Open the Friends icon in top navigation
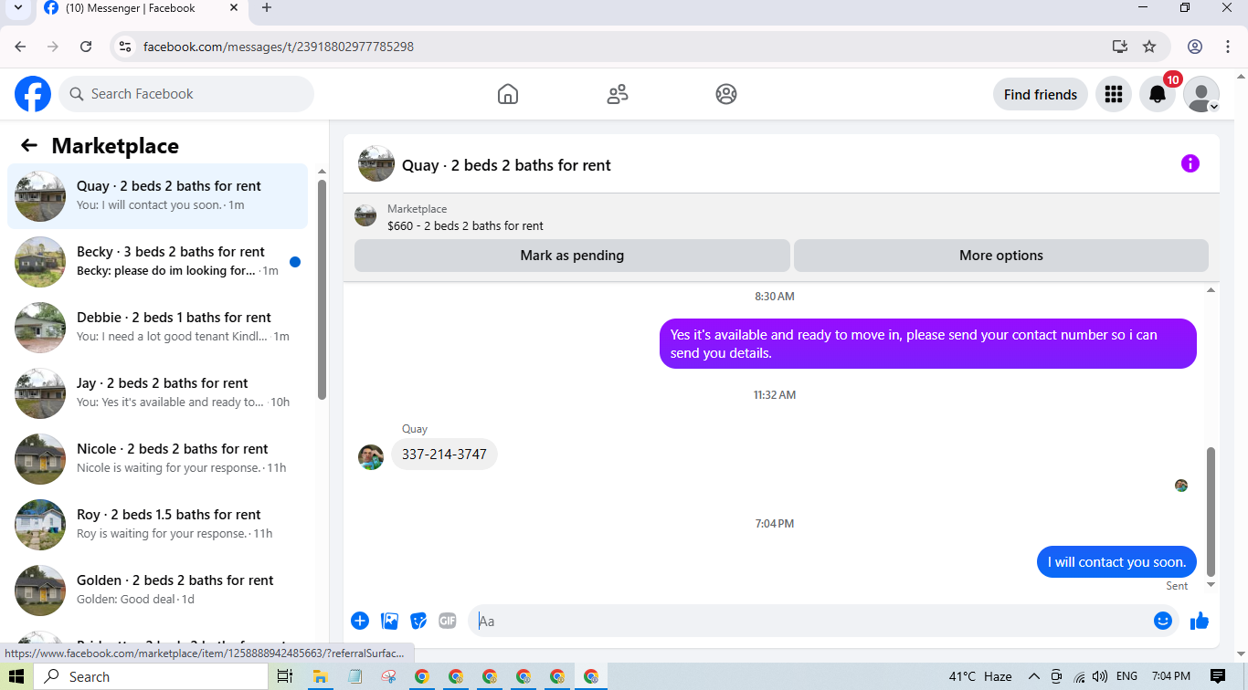Image resolution: width=1248 pixels, height=690 pixels. (618, 94)
